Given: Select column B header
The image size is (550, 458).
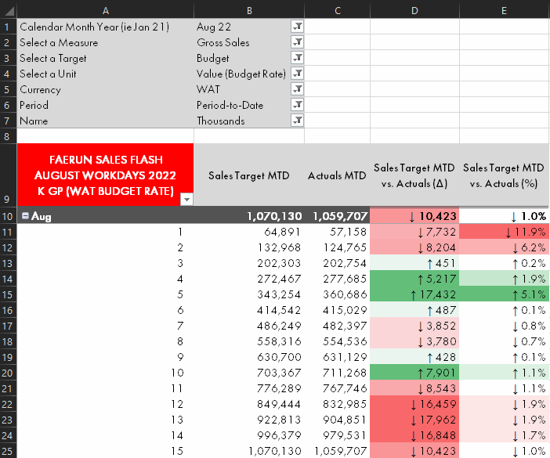Looking at the screenshot, I should 249,10.
